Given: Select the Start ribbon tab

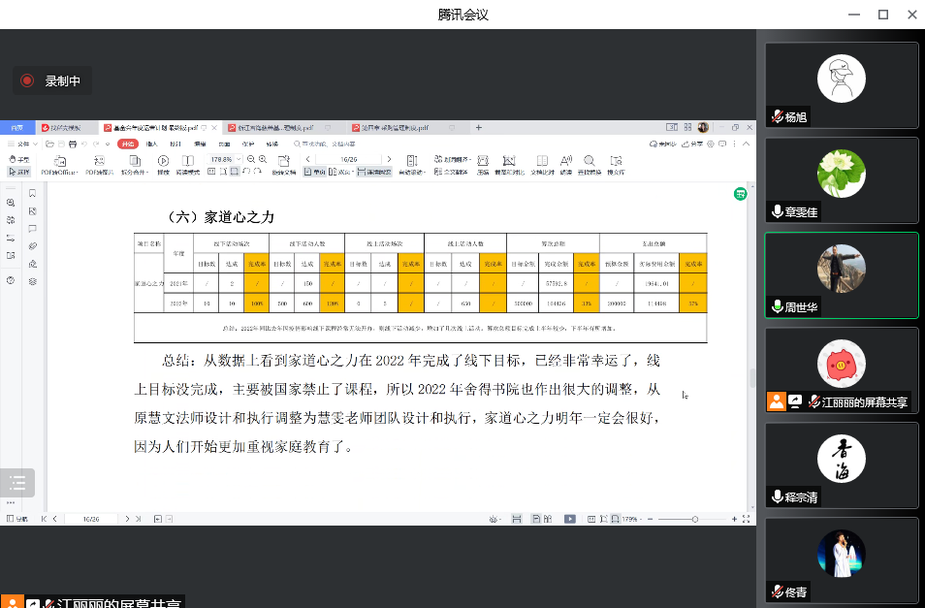Looking at the screenshot, I should pos(127,144).
